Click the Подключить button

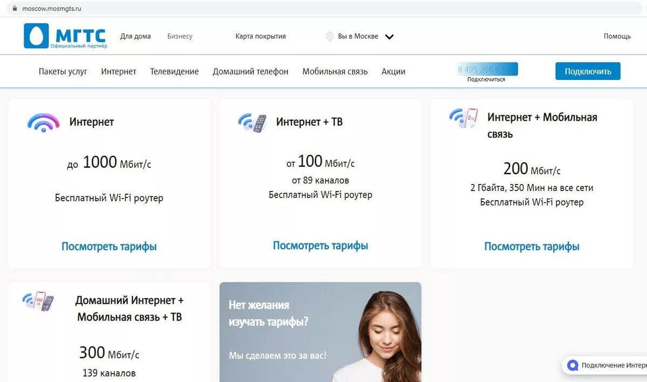(x=588, y=71)
